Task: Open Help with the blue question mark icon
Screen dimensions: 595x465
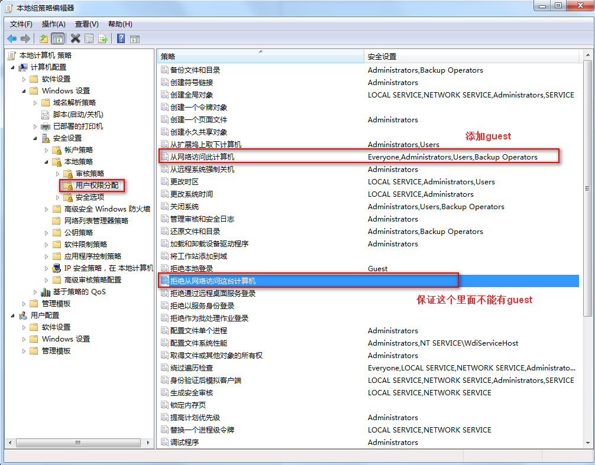Action: 121,39
